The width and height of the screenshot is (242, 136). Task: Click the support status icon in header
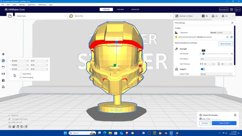[213, 16]
